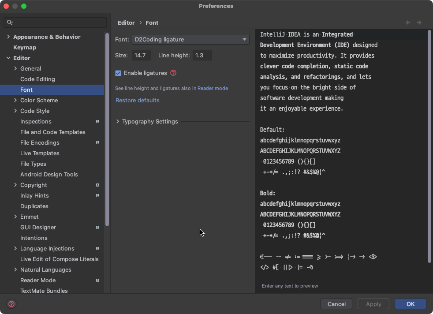Image resolution: width=433 pixels, height=314 pixels.
Task: Open Android Design Tools settings
Action: [49, 175]
